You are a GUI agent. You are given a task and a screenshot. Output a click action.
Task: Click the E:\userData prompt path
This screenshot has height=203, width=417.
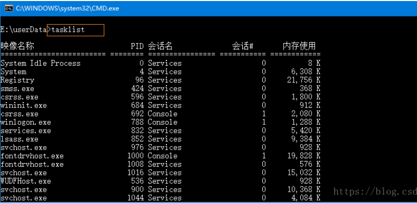[x=24, y=30]
